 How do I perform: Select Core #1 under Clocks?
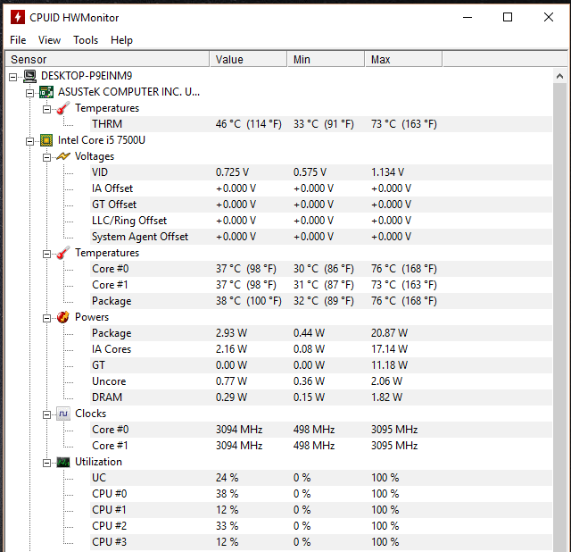tap(321, 446)
